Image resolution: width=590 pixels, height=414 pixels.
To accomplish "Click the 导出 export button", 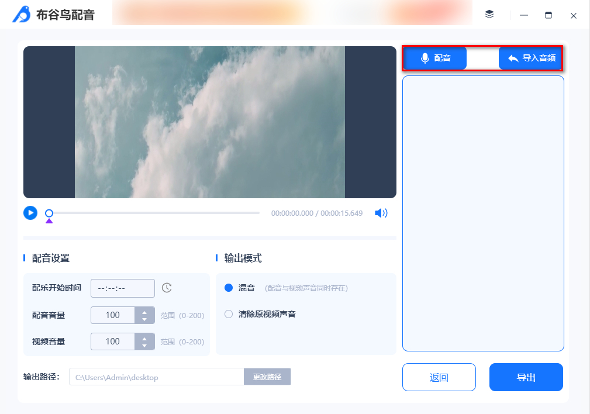I will 525,377.
